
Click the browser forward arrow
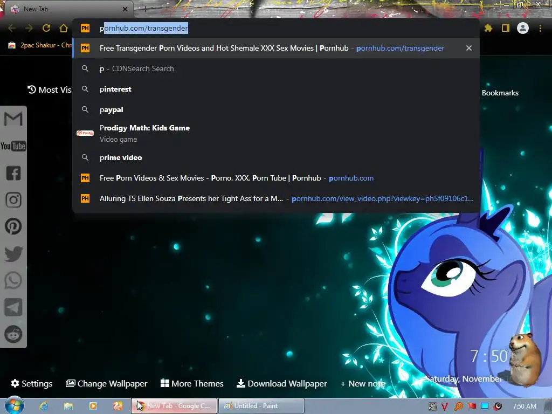(x=29, y=28)
